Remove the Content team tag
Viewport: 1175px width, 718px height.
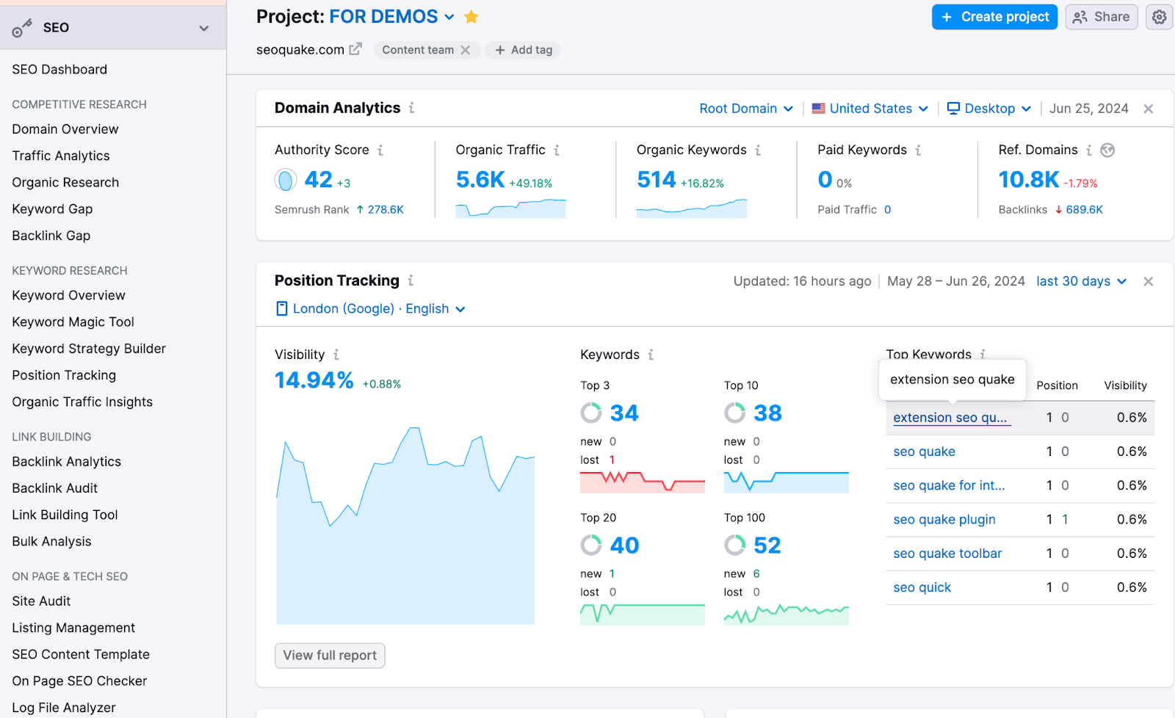click(466, 49)
